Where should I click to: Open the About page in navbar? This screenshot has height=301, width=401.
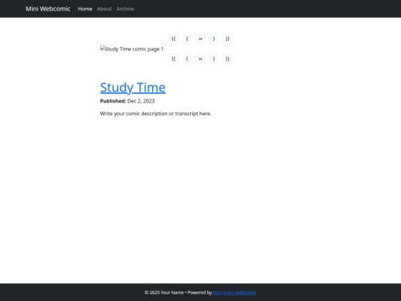[104, 9]
